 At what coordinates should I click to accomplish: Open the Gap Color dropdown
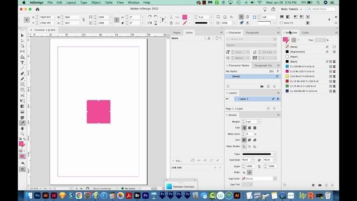(275, 179)
